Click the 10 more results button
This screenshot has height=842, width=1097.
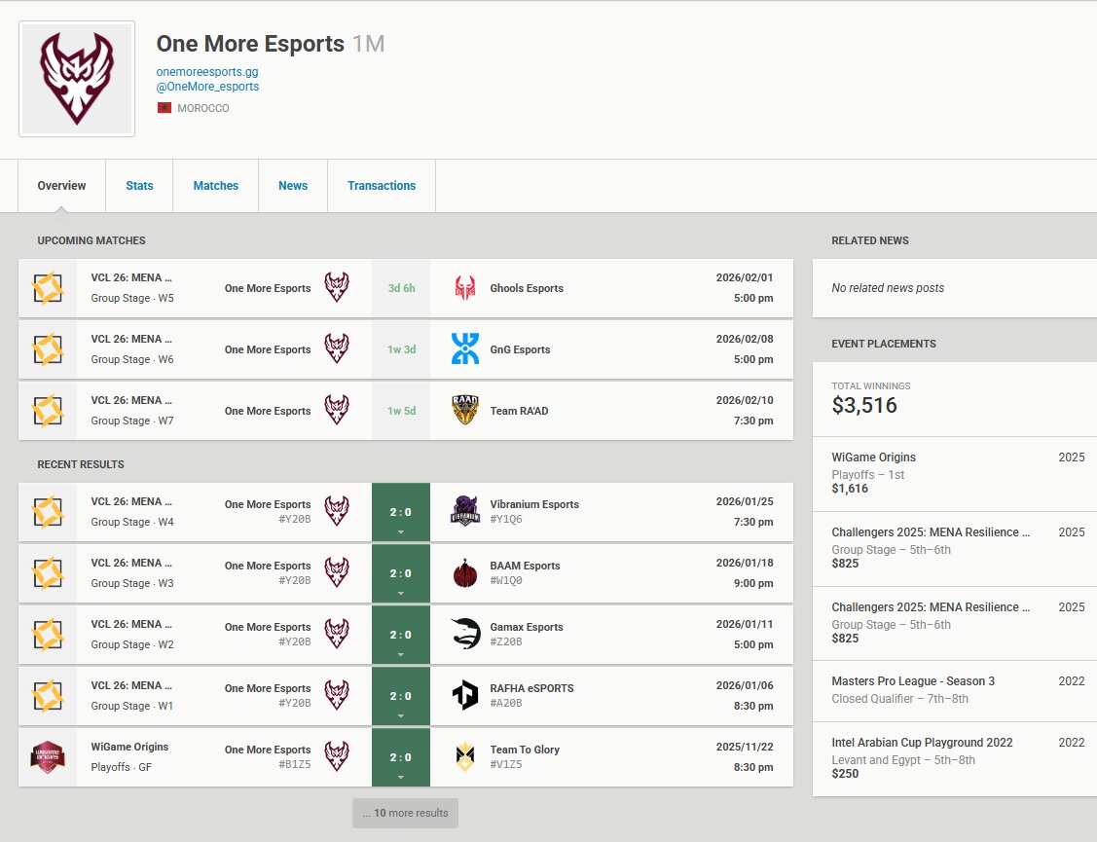pos(405,813)
